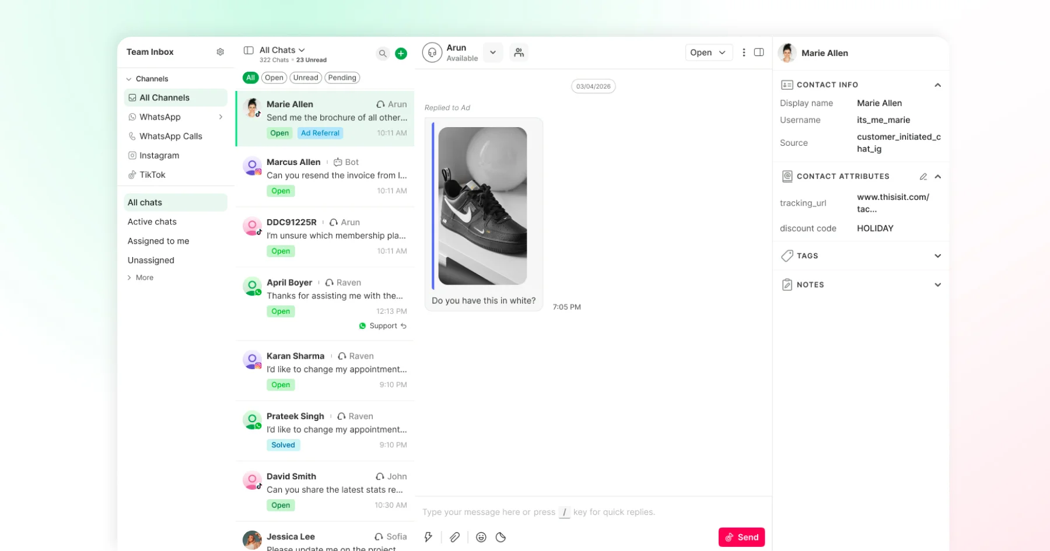Open the emoji picker
Image resolution: width=1050 pixels, height=551 pixels.
tap(481, 537)
